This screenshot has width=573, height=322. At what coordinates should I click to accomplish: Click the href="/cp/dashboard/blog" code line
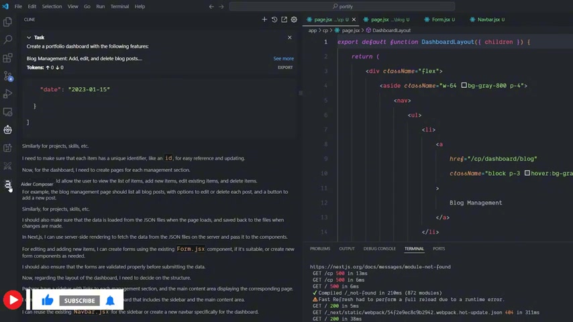tap(493, 158)
